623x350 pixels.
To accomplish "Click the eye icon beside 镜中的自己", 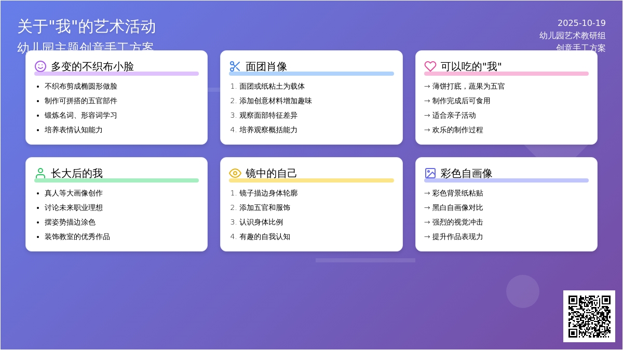I will 235,173.
